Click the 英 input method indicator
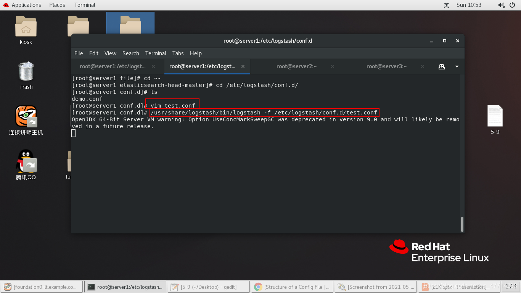521x293 pixels. 446,5
